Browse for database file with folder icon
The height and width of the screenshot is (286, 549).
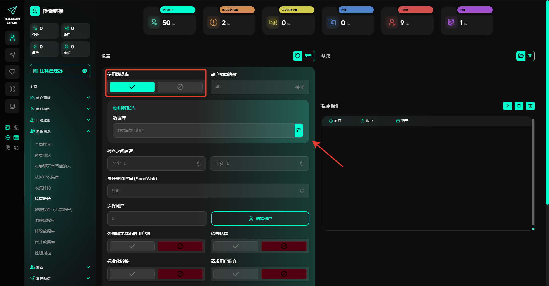pos(299,130)
